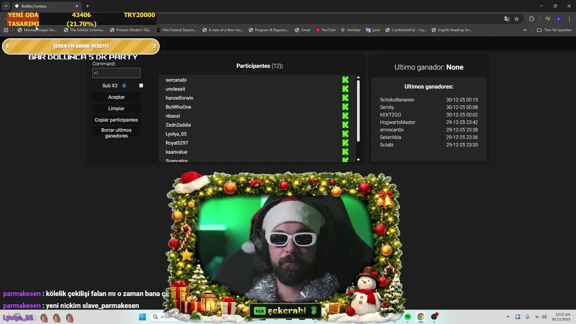Click the Kick icon beside ButWhoOne
This screenshot has height=324, width=576.
345,107
